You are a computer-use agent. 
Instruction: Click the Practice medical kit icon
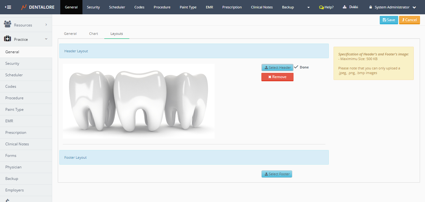tap(7, 39)
